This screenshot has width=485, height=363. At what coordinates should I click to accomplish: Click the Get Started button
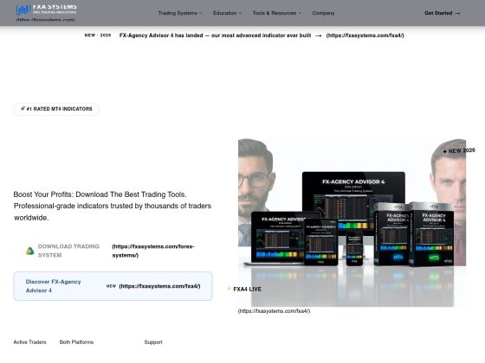point(443,13)
